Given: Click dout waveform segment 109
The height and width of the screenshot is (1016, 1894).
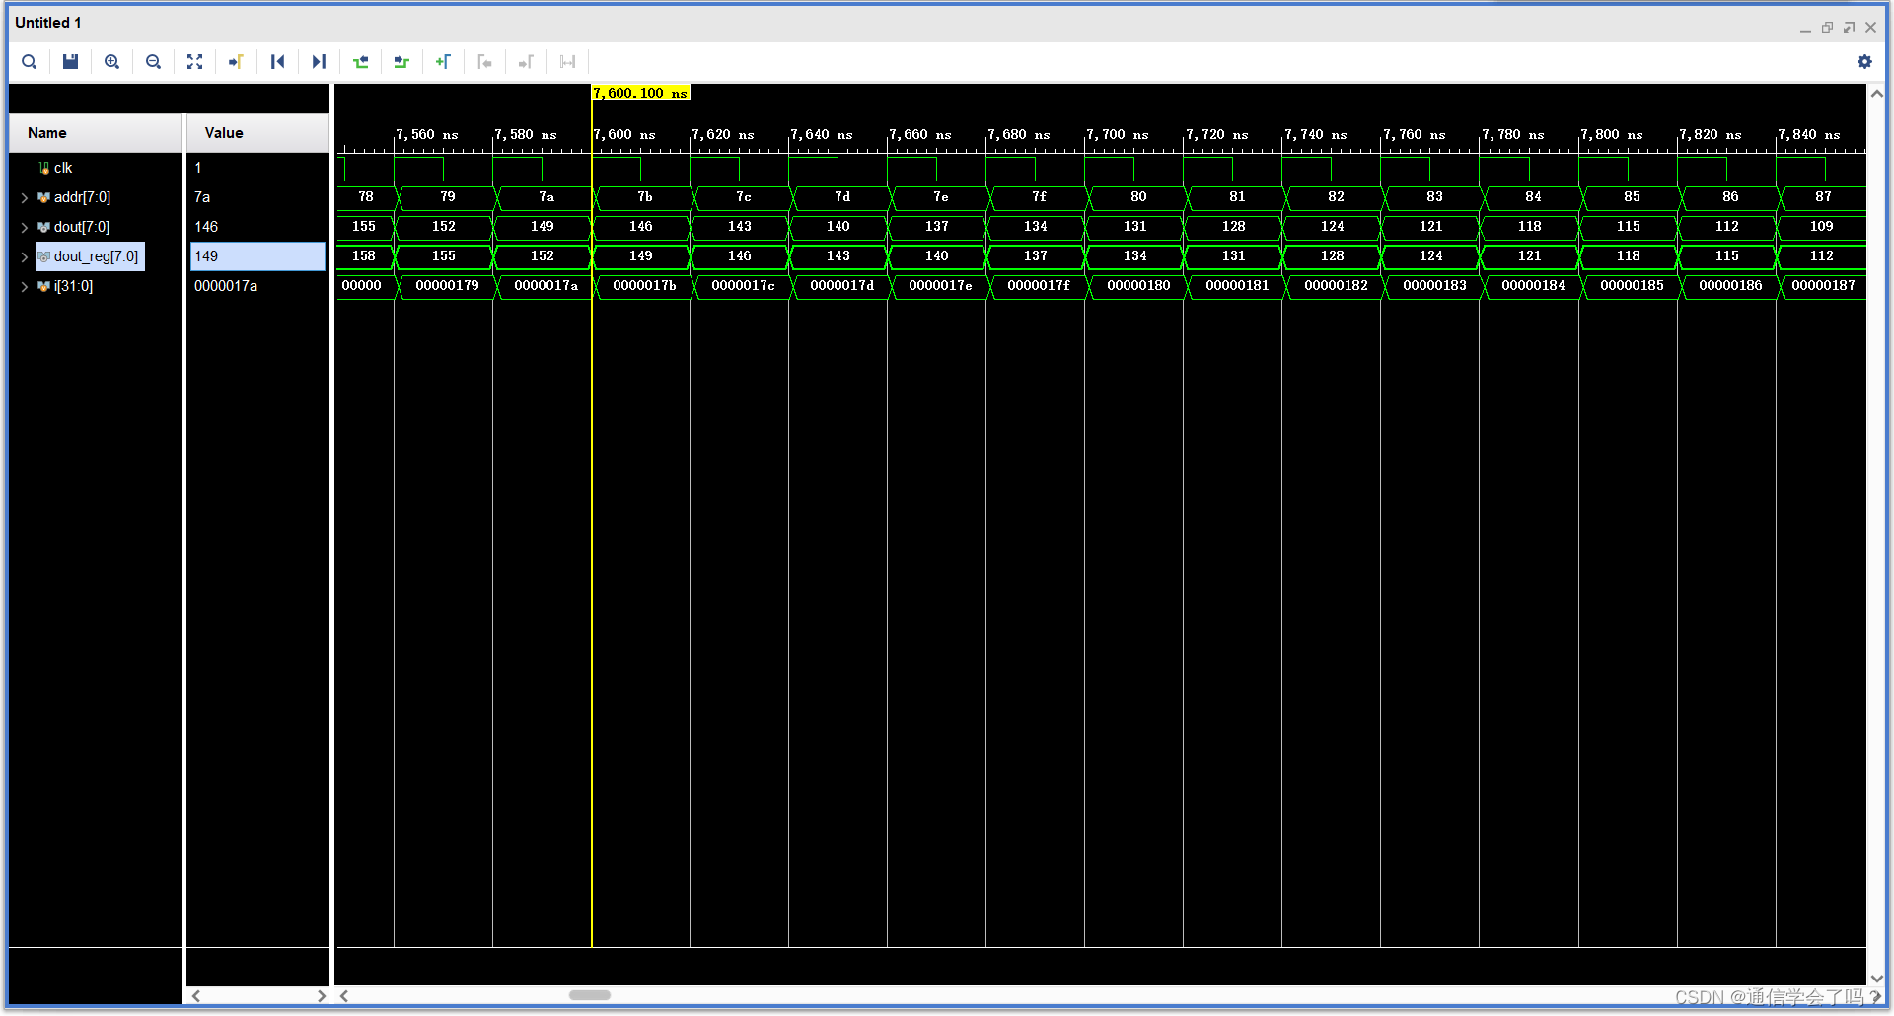Looking at the screenshot, I should (x=1821, y=227).
